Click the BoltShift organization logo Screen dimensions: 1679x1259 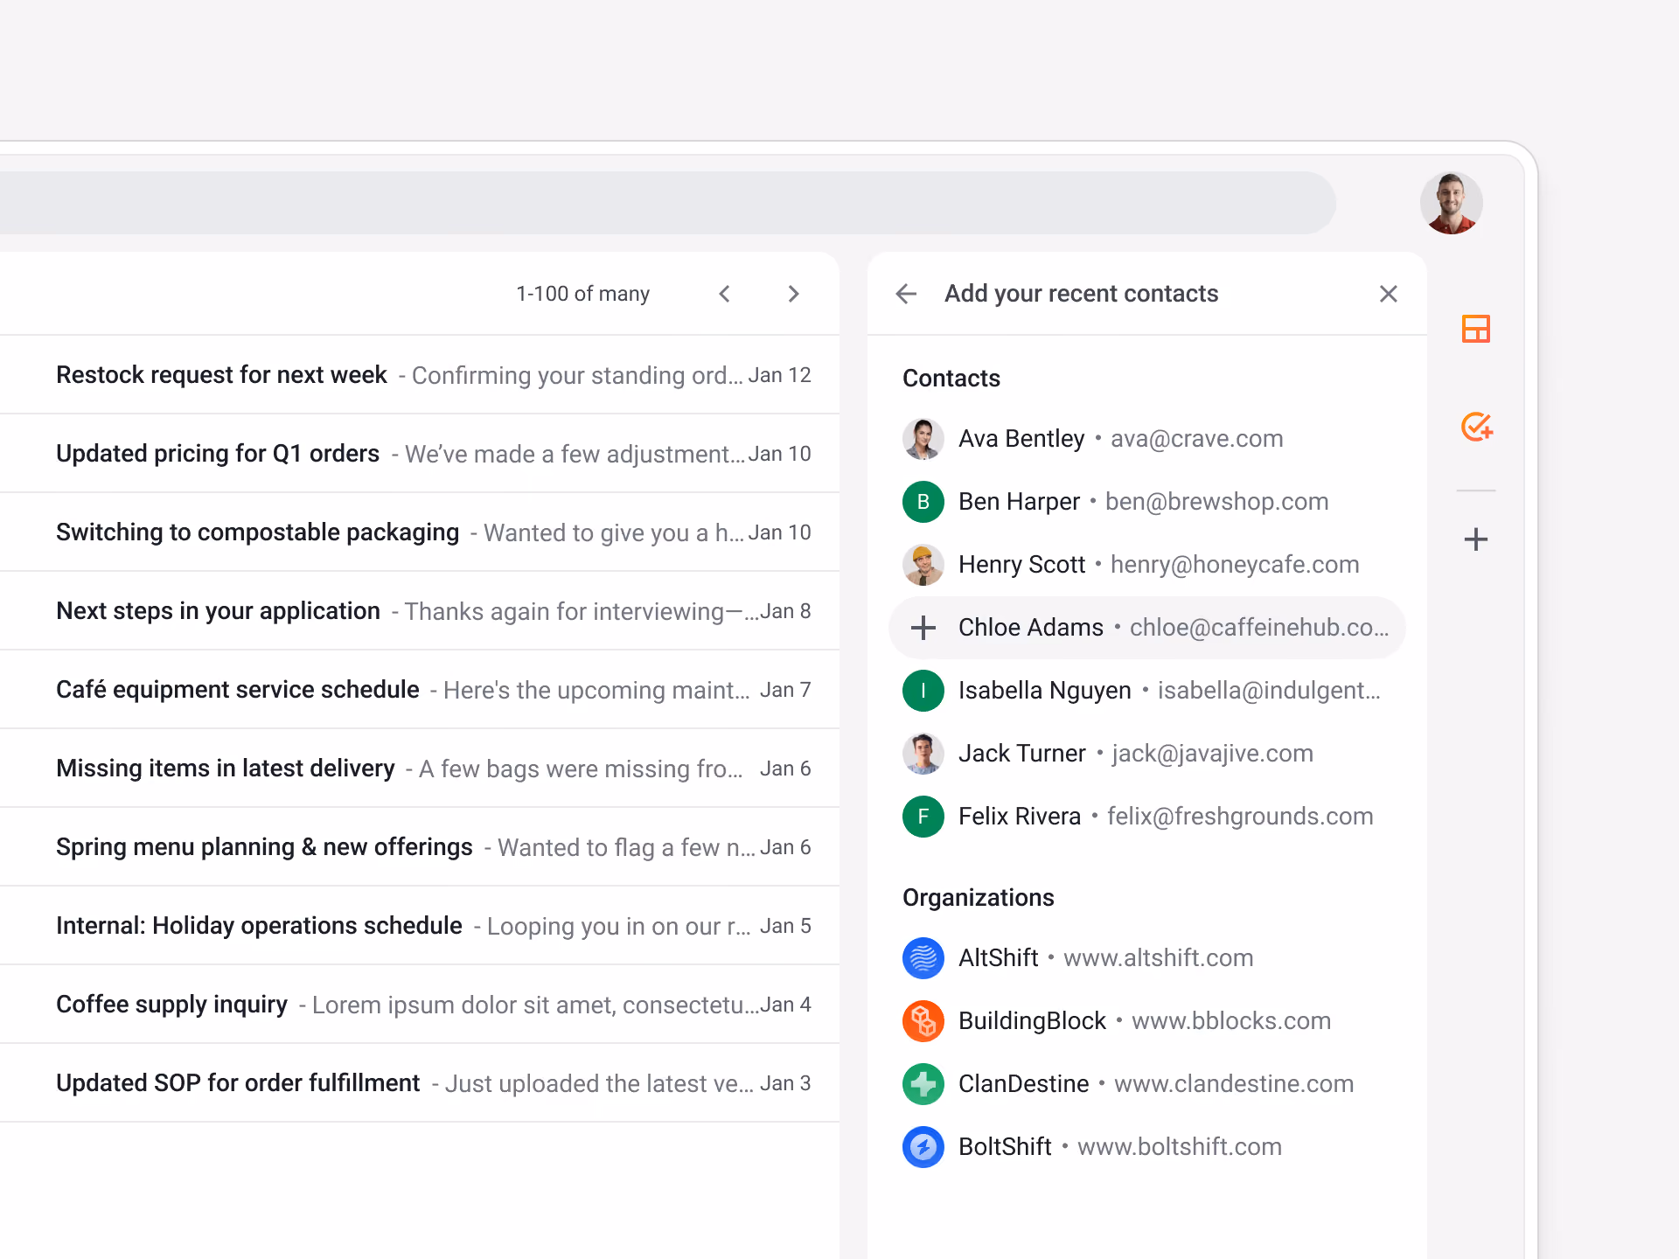click(x=923, y=1147)
